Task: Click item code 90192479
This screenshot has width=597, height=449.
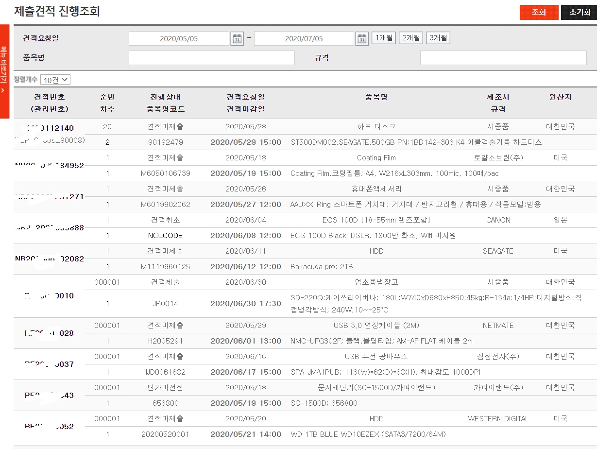Action: coord(165,142)
